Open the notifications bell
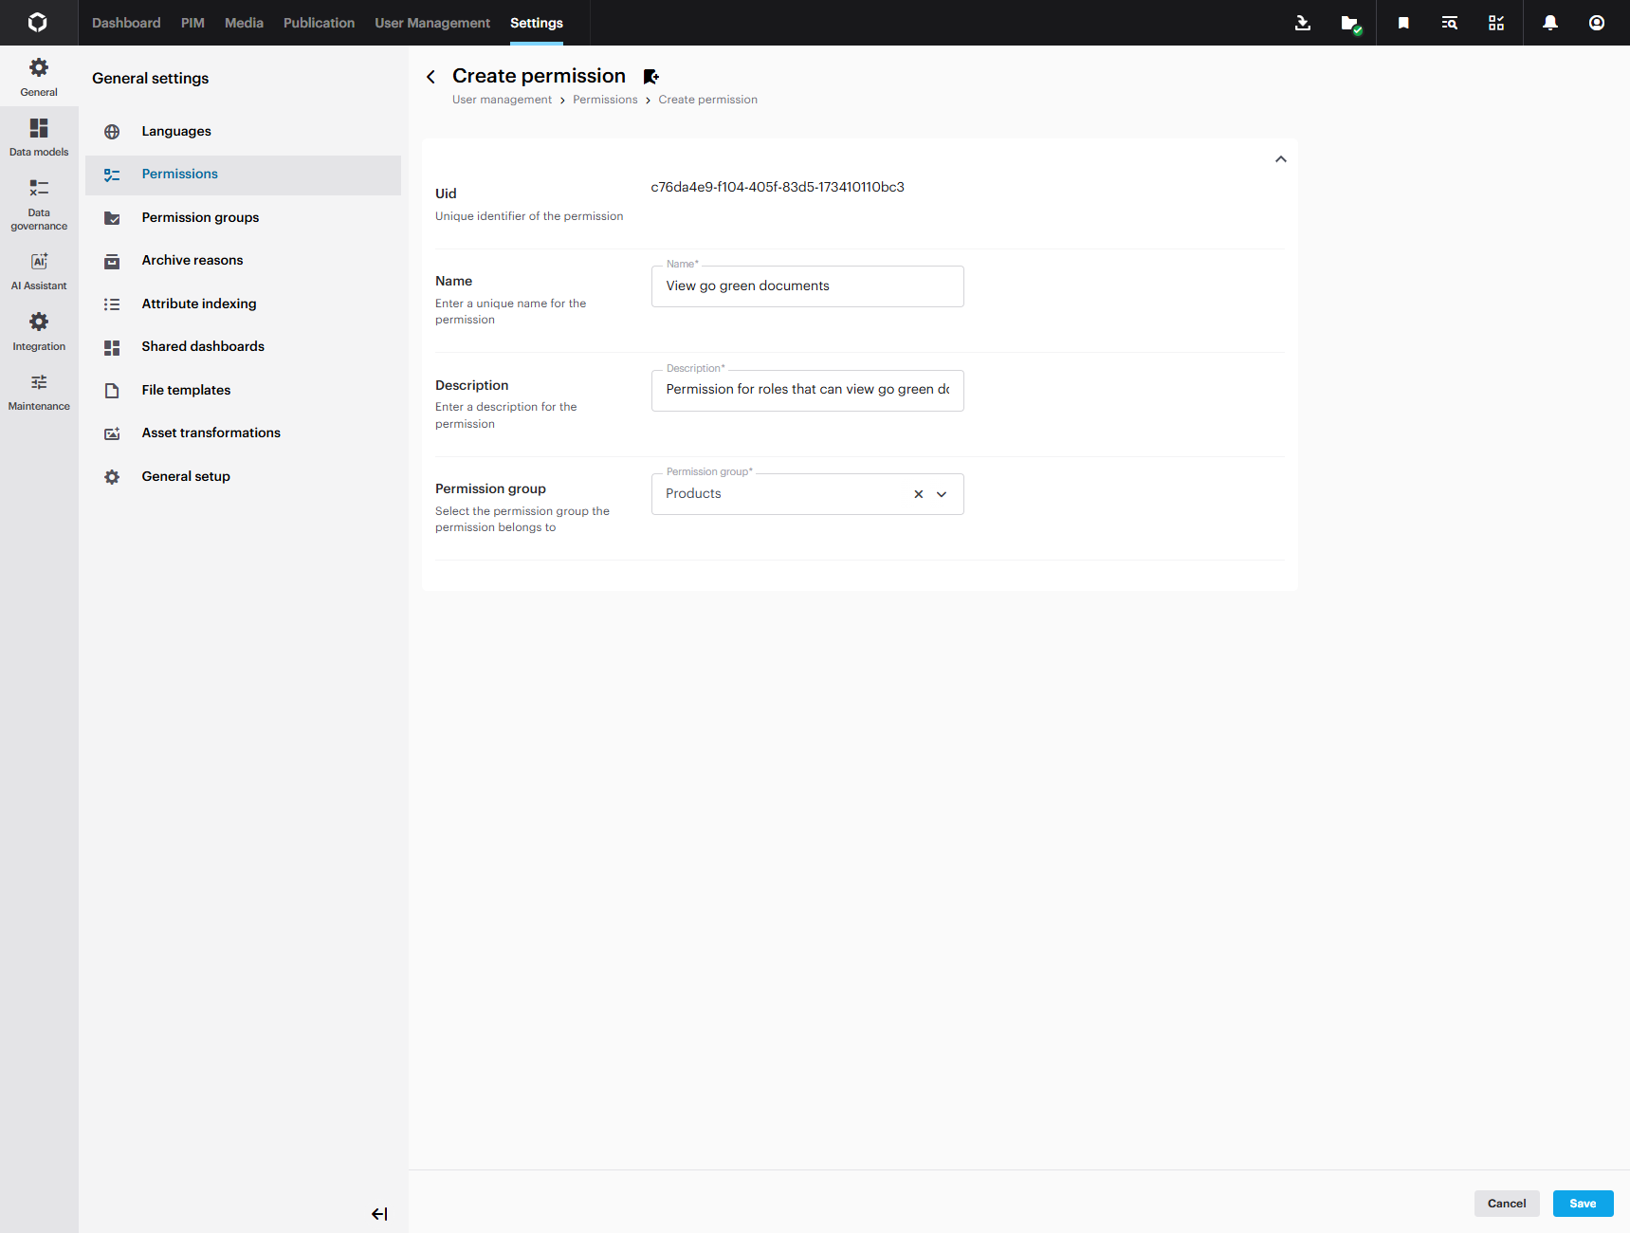The image size is (1630, 1233). point(1549,23)
